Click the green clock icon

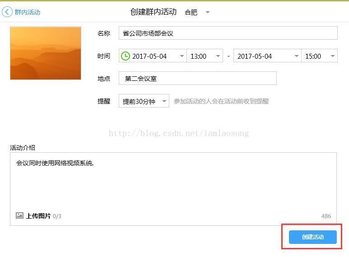tap(125, 56)
